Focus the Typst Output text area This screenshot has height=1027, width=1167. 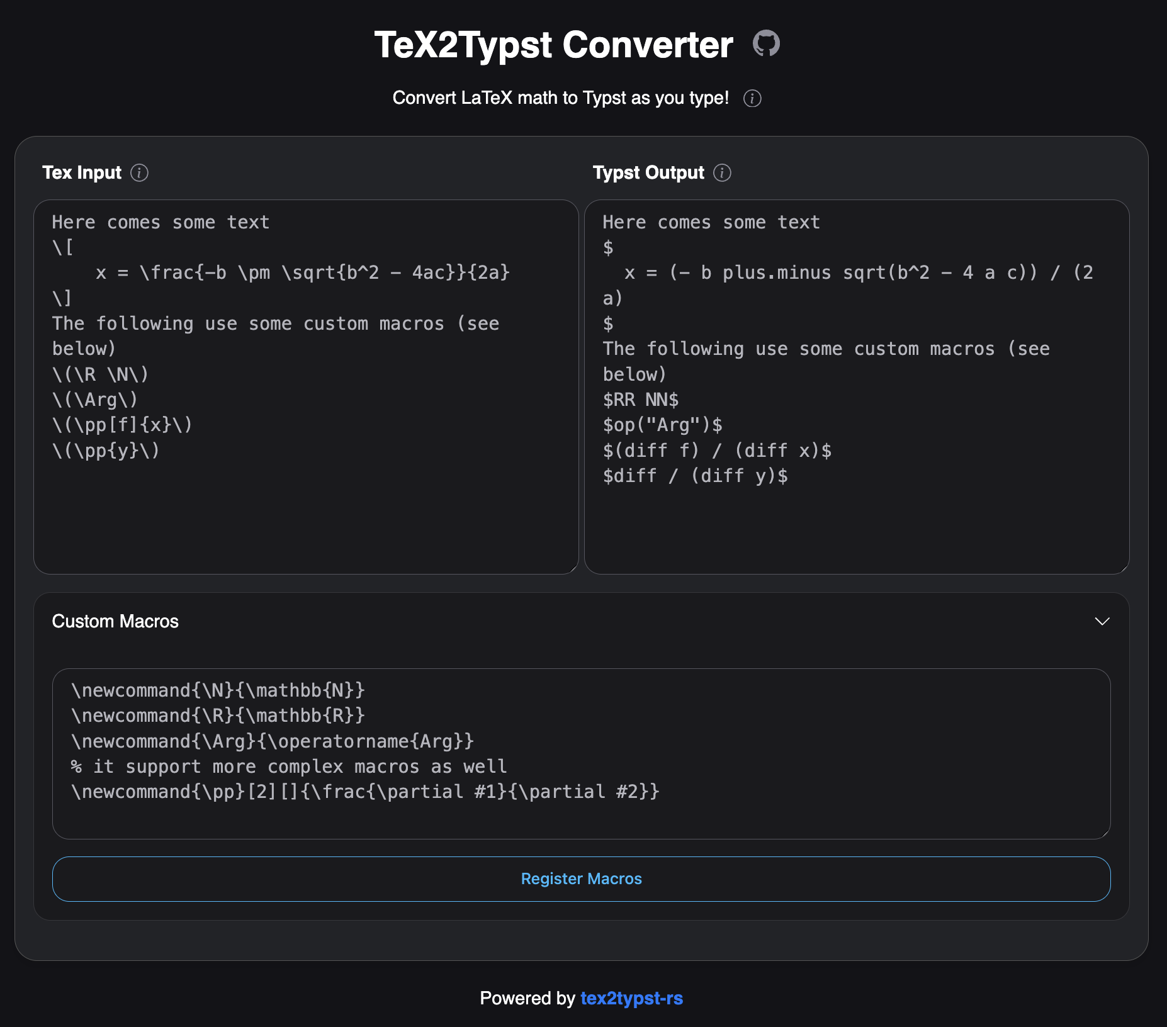857,386
